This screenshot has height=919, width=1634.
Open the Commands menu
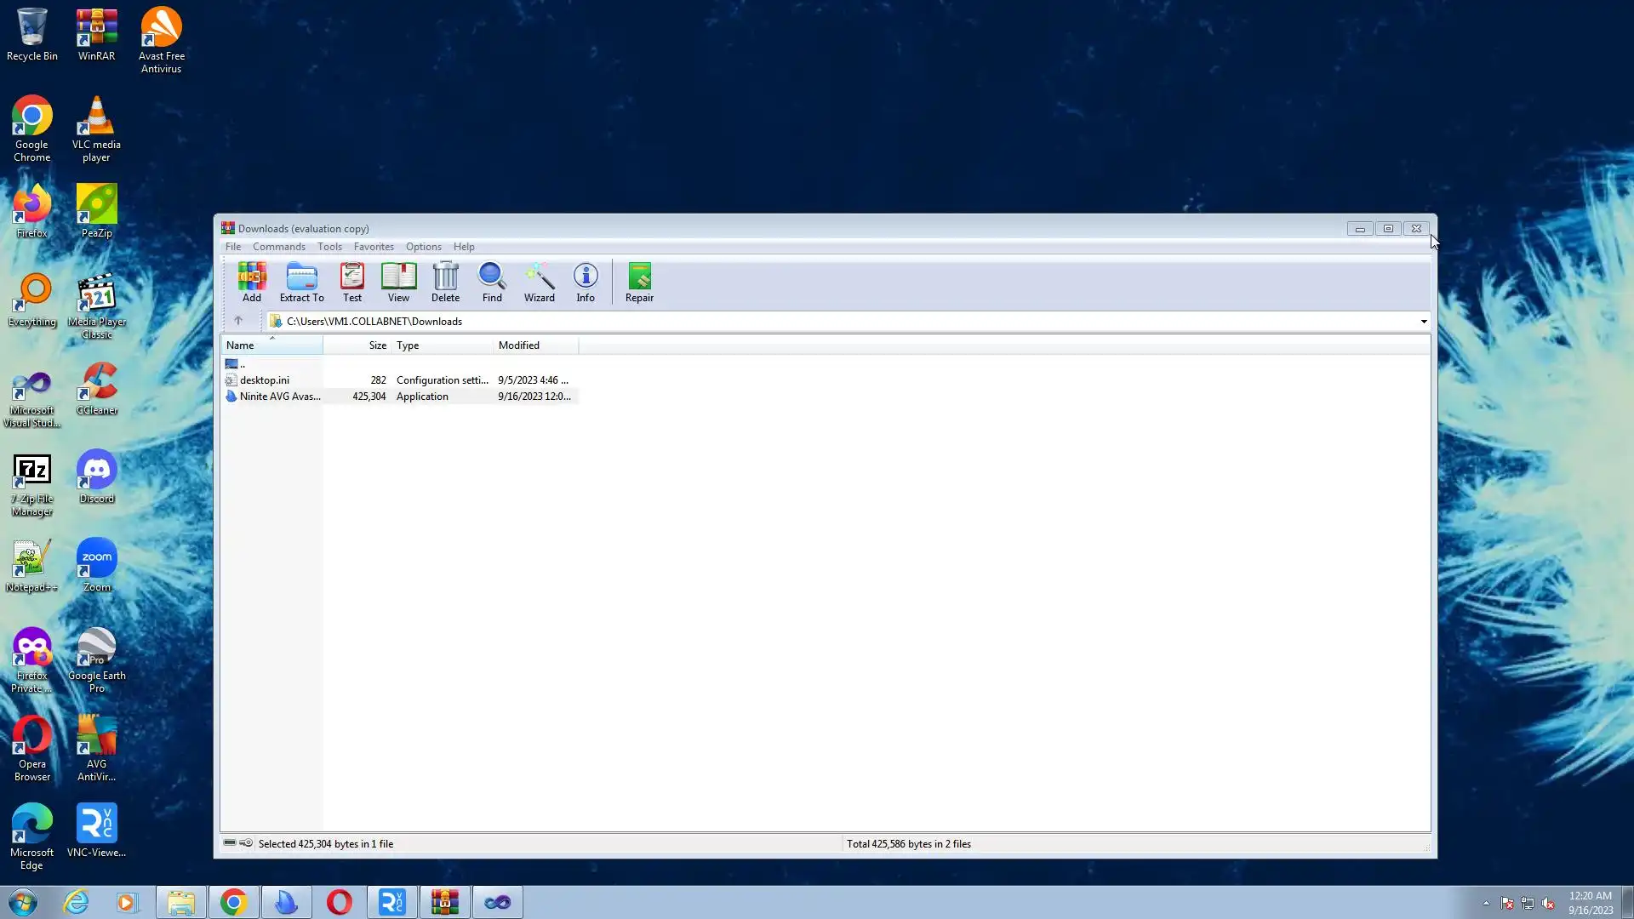click(278, 247)
